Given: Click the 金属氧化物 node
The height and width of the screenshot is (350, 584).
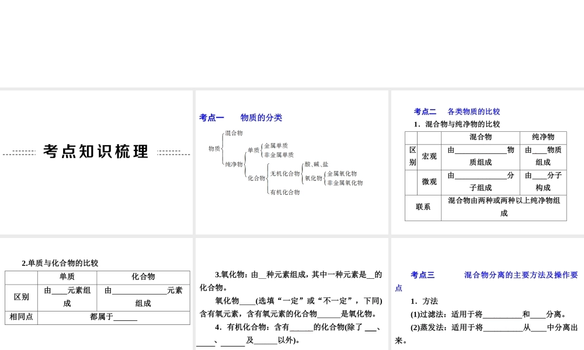Looking at the screenshot, I should (342, 174).
